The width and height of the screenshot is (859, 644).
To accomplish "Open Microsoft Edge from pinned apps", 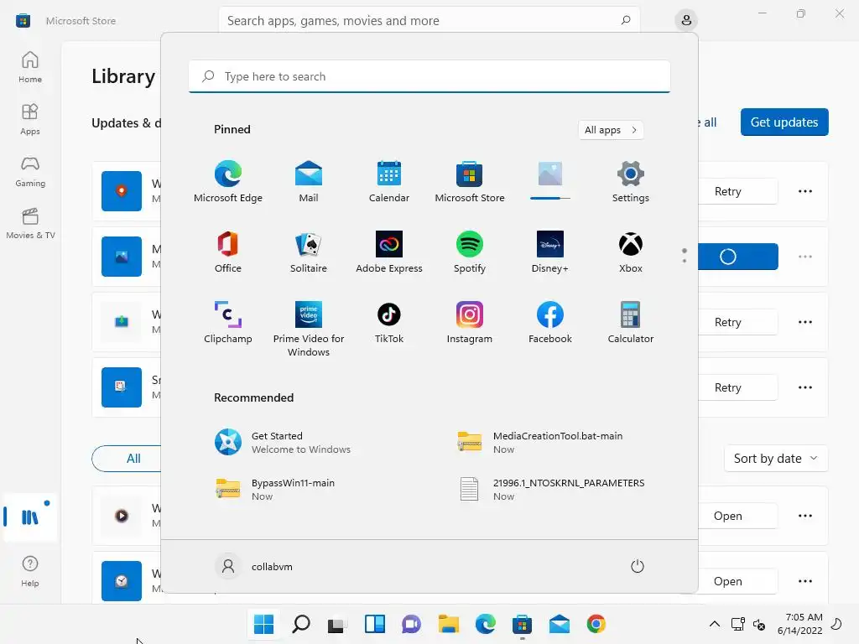I will tap(228, 182).
